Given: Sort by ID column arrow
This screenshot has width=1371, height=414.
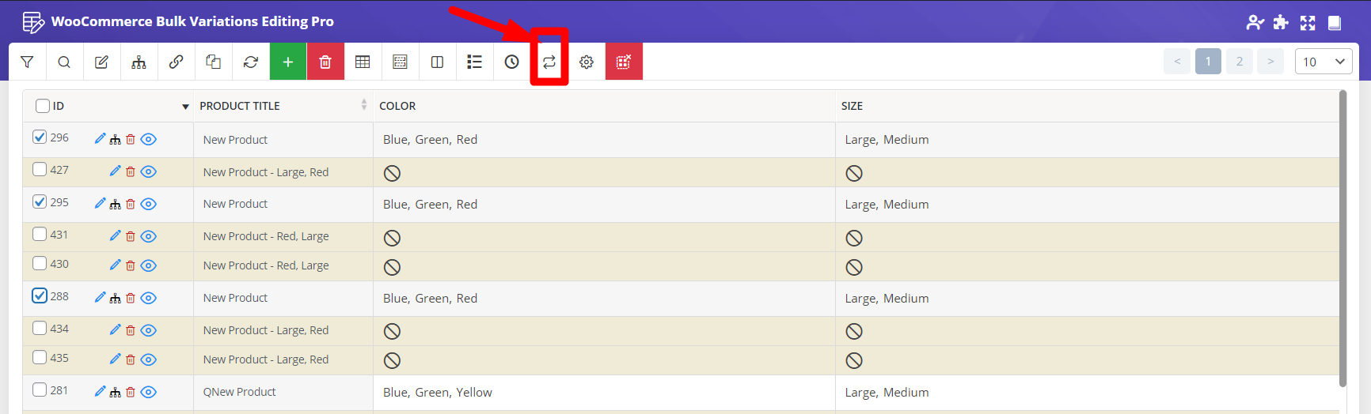Looking at the screenshot, I should [x=185, y=107].
